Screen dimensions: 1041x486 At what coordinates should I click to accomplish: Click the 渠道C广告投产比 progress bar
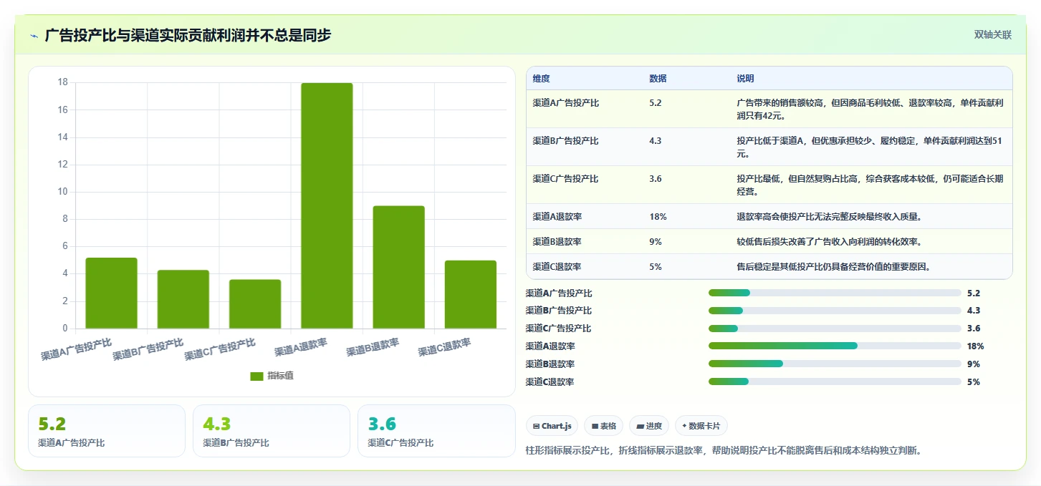835,329
